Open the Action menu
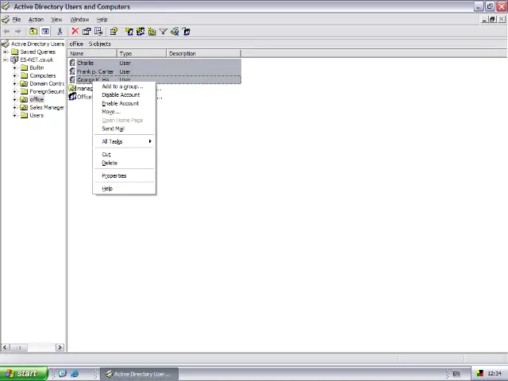This screenshot has height=381, width=508. pyautogui.click(x=36, y=19)
